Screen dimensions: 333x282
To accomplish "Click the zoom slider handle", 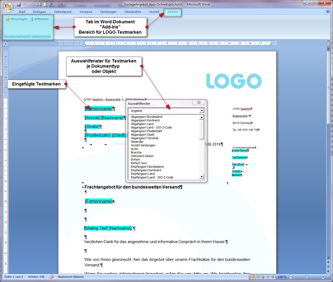I will pos(307,277).
